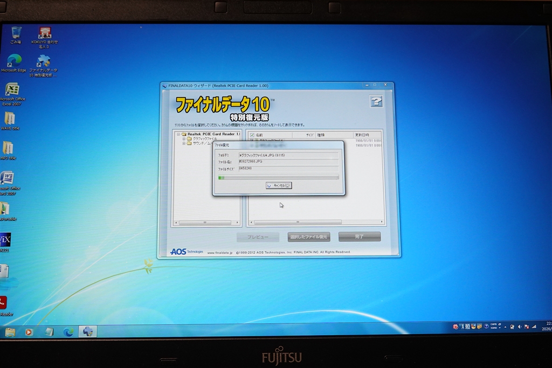Open the Microsoft Office Word 2007 desktop shortcut
552x368 pixels.
pos(9,183)
